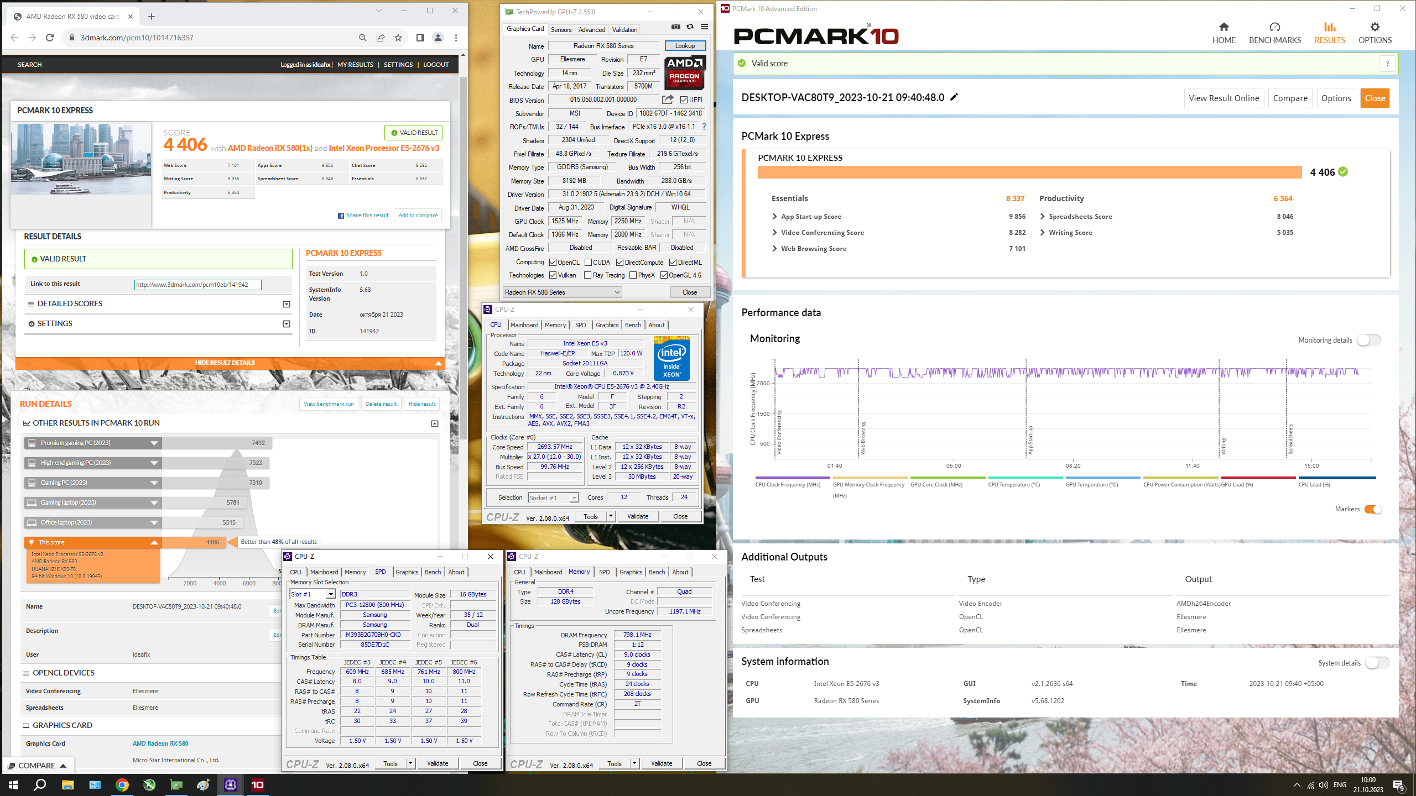Toggle System details switch
This screenshot has width=1416, height=796.
(1377, 663)
